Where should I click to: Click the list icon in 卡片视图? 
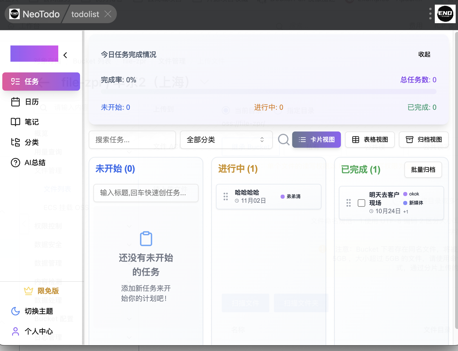(302, 140)
